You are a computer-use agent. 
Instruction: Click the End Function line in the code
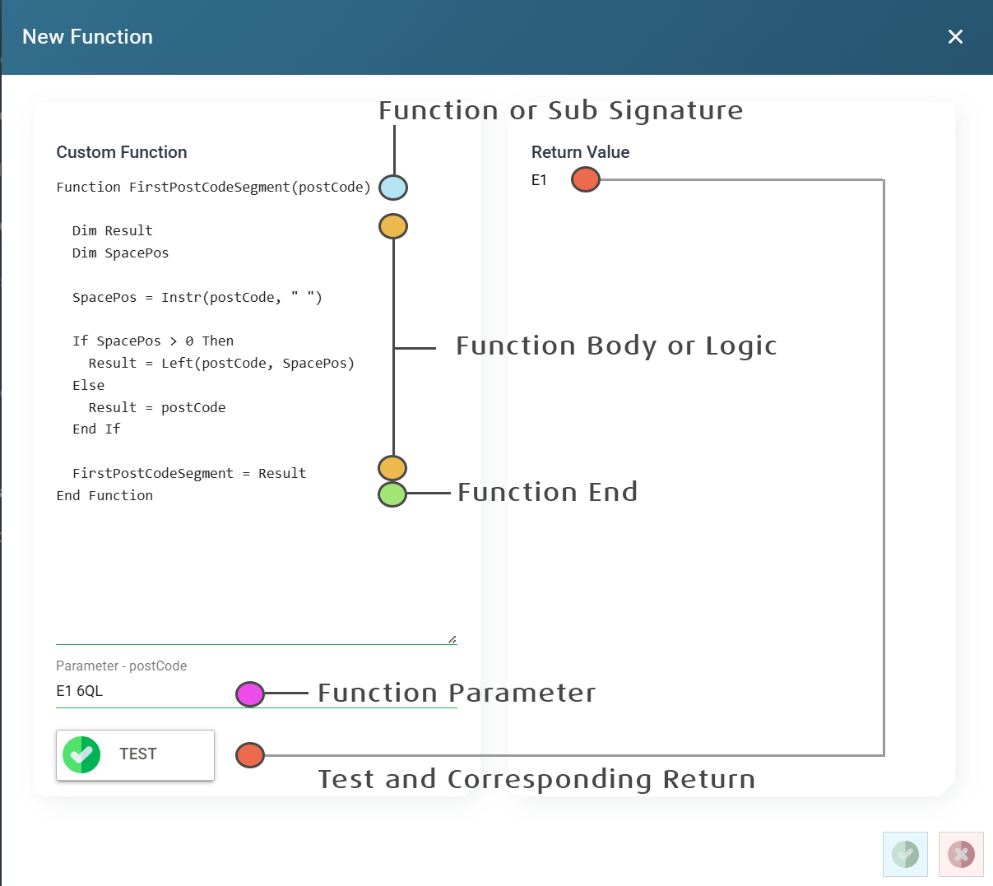coord(104,495)
